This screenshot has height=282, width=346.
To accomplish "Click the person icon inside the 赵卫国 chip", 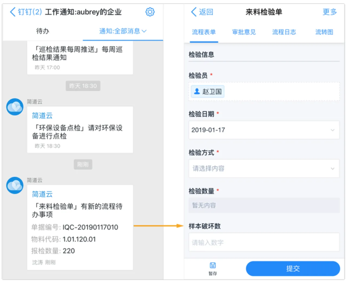I will (197, 91).
